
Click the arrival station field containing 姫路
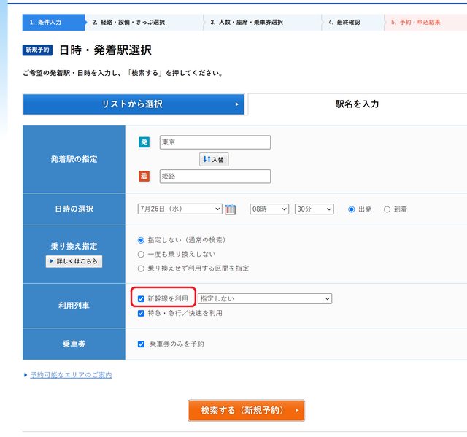215,177
